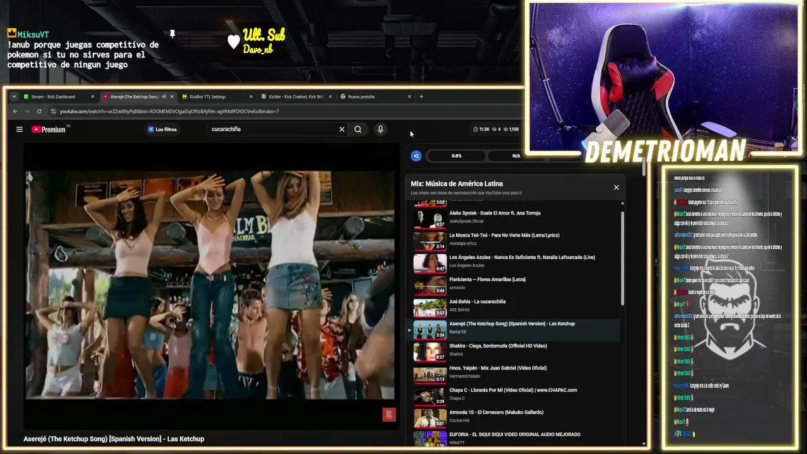Viewport: 807px width, 454px height.
Task: Click the 11.3K clock stat in header
Action: [482, 129]
